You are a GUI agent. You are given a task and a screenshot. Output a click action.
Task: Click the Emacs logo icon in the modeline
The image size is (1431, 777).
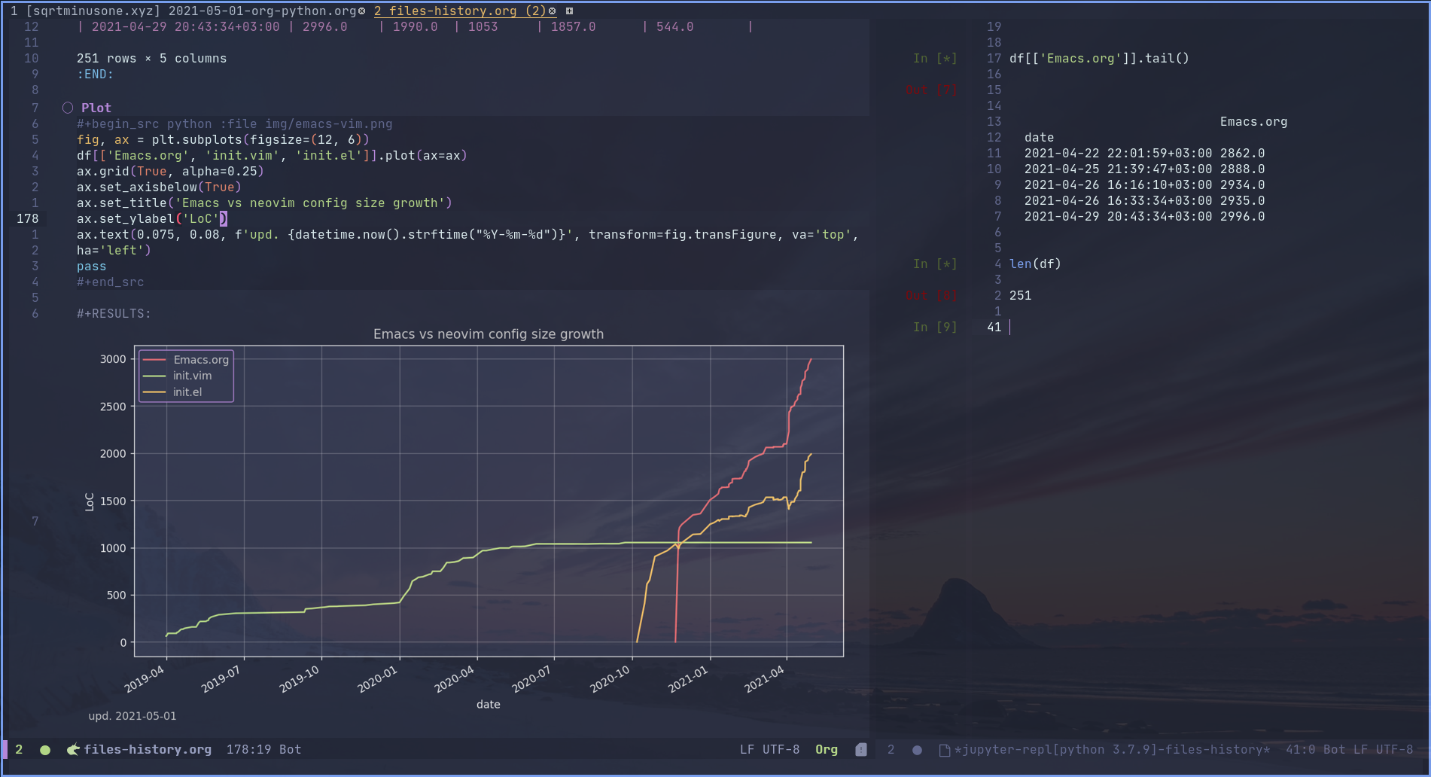coord(72,749)
